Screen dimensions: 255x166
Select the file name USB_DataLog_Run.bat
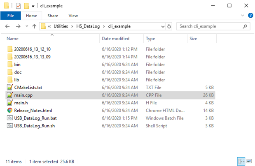tap(35, 118)
